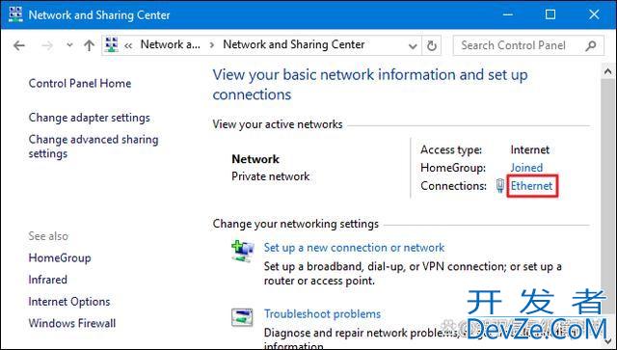Open Set up a new connection or network
The image size is (617, 350).
tap(354, 248)
